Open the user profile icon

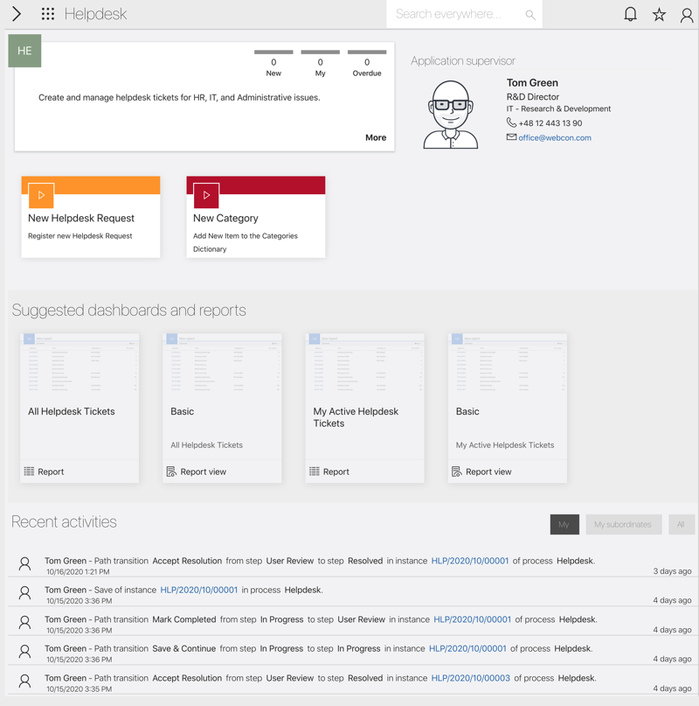point(687,14)
